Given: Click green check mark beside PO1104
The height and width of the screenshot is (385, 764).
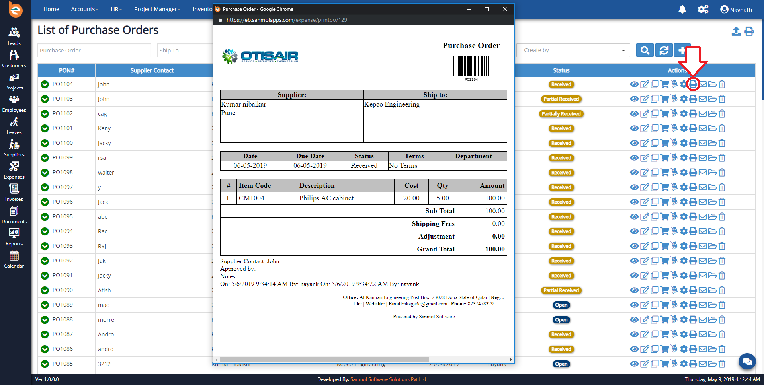Looking at the screenshot, I should point(45,84).
